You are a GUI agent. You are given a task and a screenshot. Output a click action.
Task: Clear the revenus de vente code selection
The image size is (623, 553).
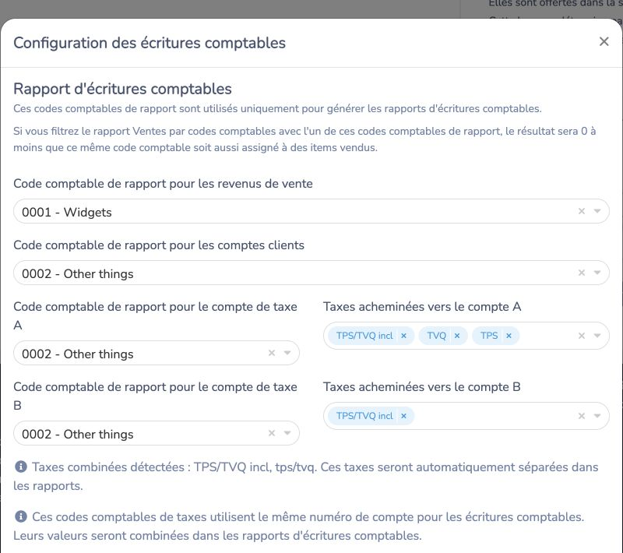(x=581, y=211)
